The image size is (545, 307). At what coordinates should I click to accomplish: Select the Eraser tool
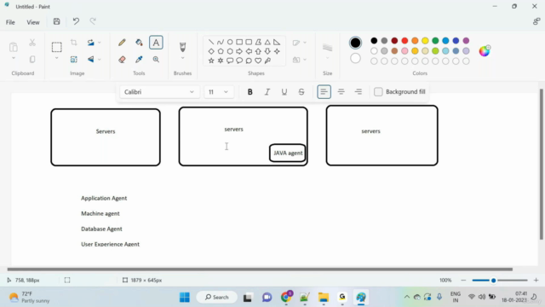coord(122,60)
